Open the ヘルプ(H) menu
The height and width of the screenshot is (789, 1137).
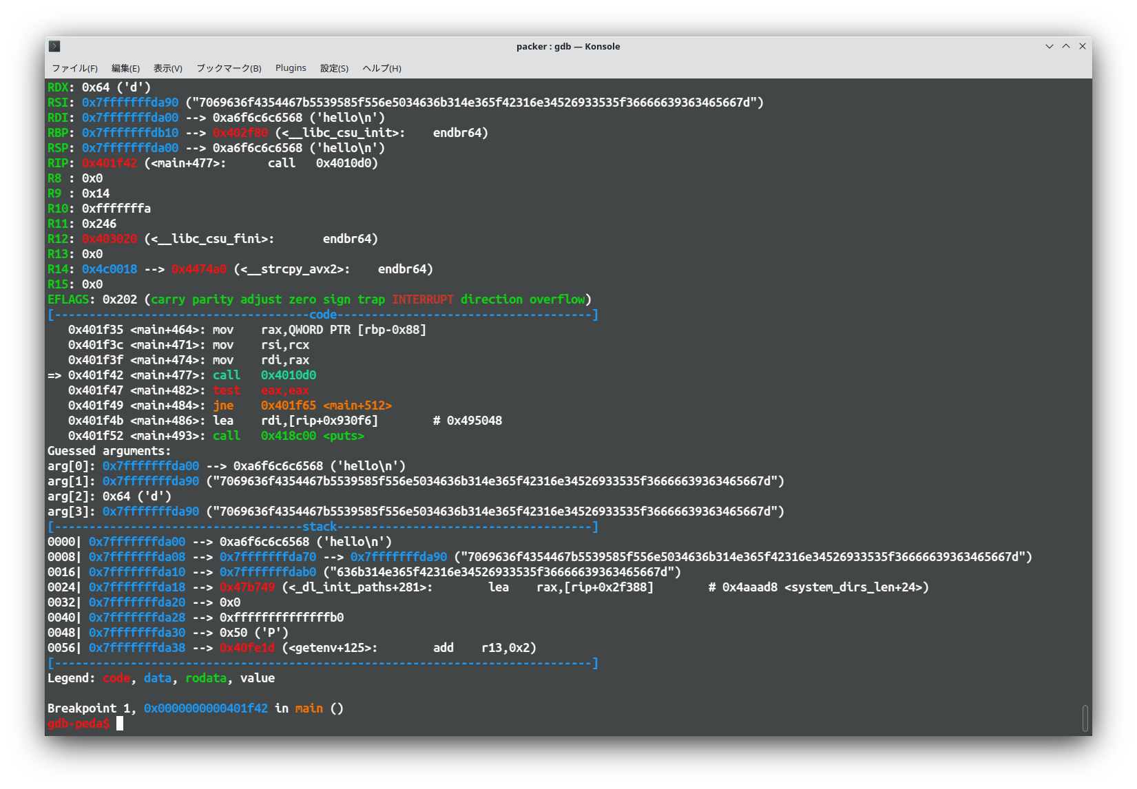pyautogui.click(x=382, y=68)
